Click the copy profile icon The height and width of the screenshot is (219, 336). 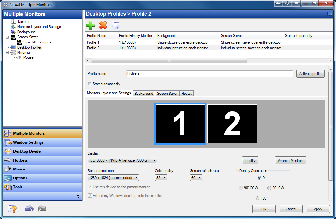click(x=116, y=25)
